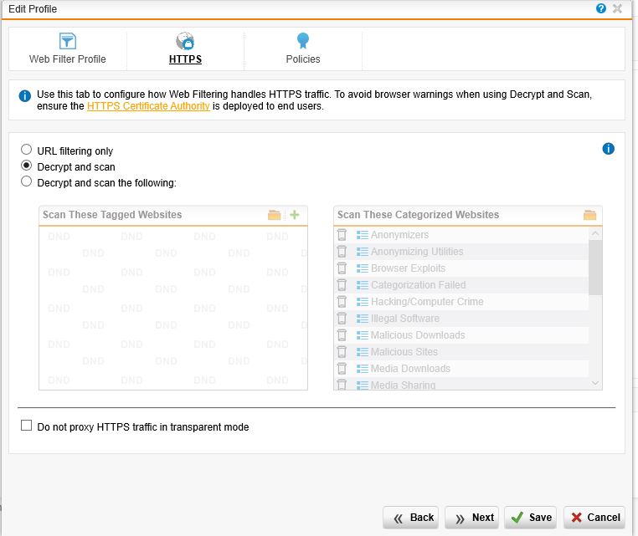Click the categorized websites scrollbar up arrow
This screenshot has width=638, height=536.
(x=595, y=233)
